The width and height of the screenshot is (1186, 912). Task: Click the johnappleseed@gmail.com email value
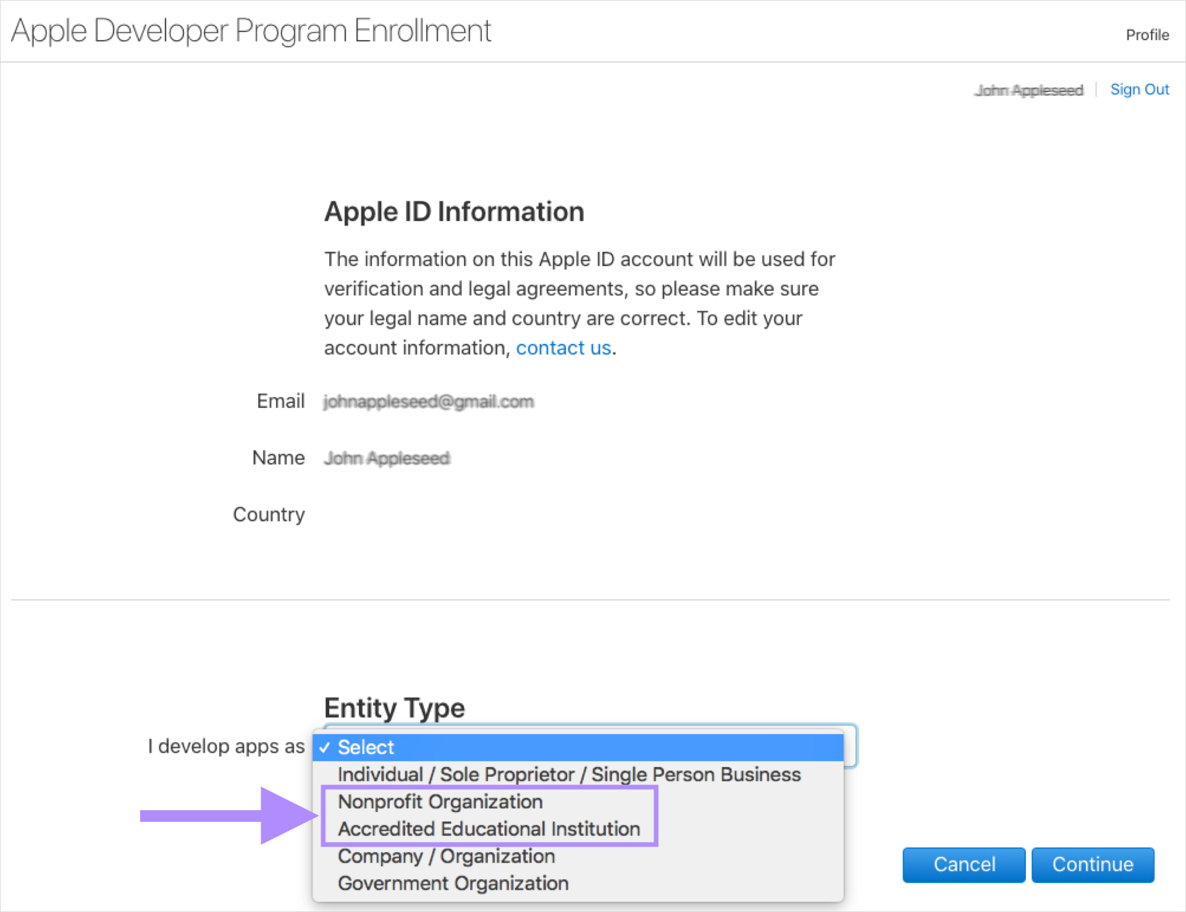(x=429, y=401)
